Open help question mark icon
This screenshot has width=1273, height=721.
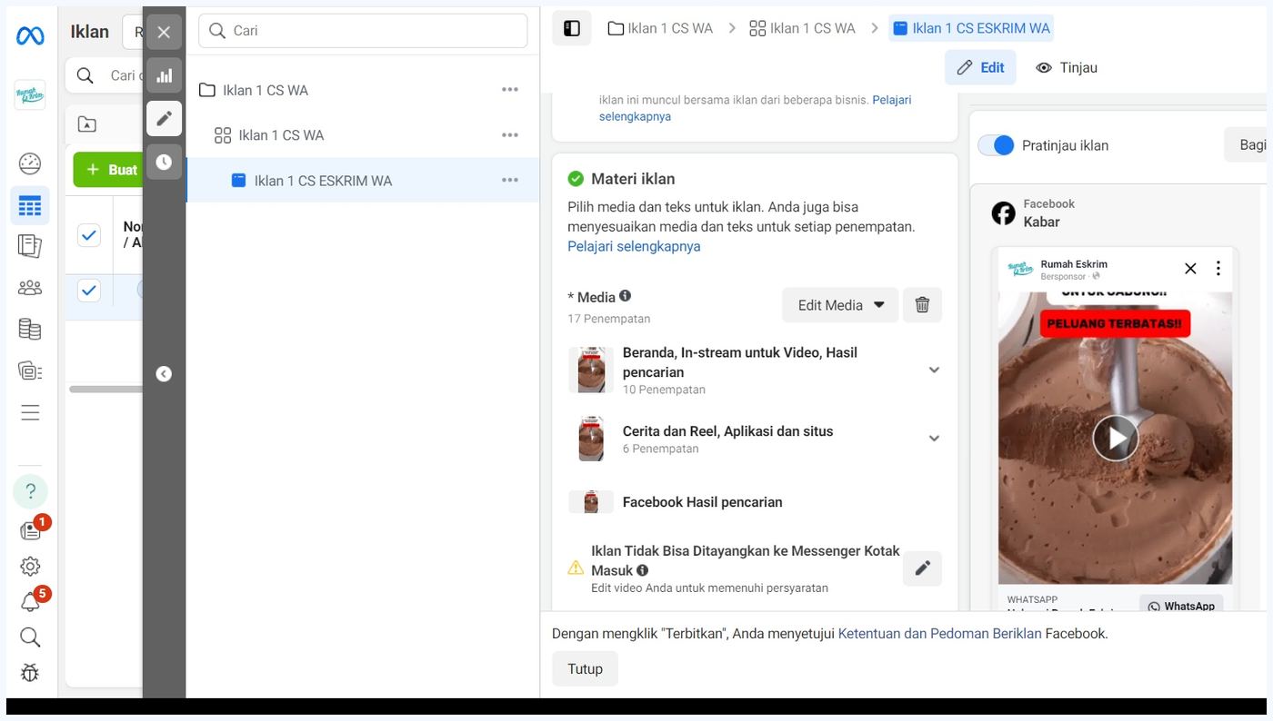[30, 491]
